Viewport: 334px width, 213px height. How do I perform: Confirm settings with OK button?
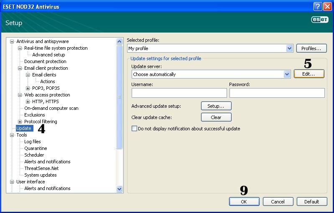[x=244, y=201]
